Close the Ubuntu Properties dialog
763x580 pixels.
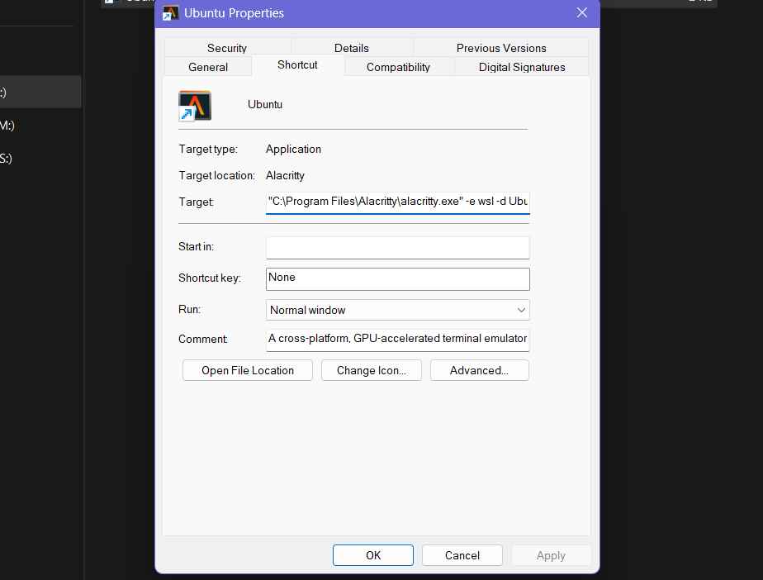pos(582,12)
